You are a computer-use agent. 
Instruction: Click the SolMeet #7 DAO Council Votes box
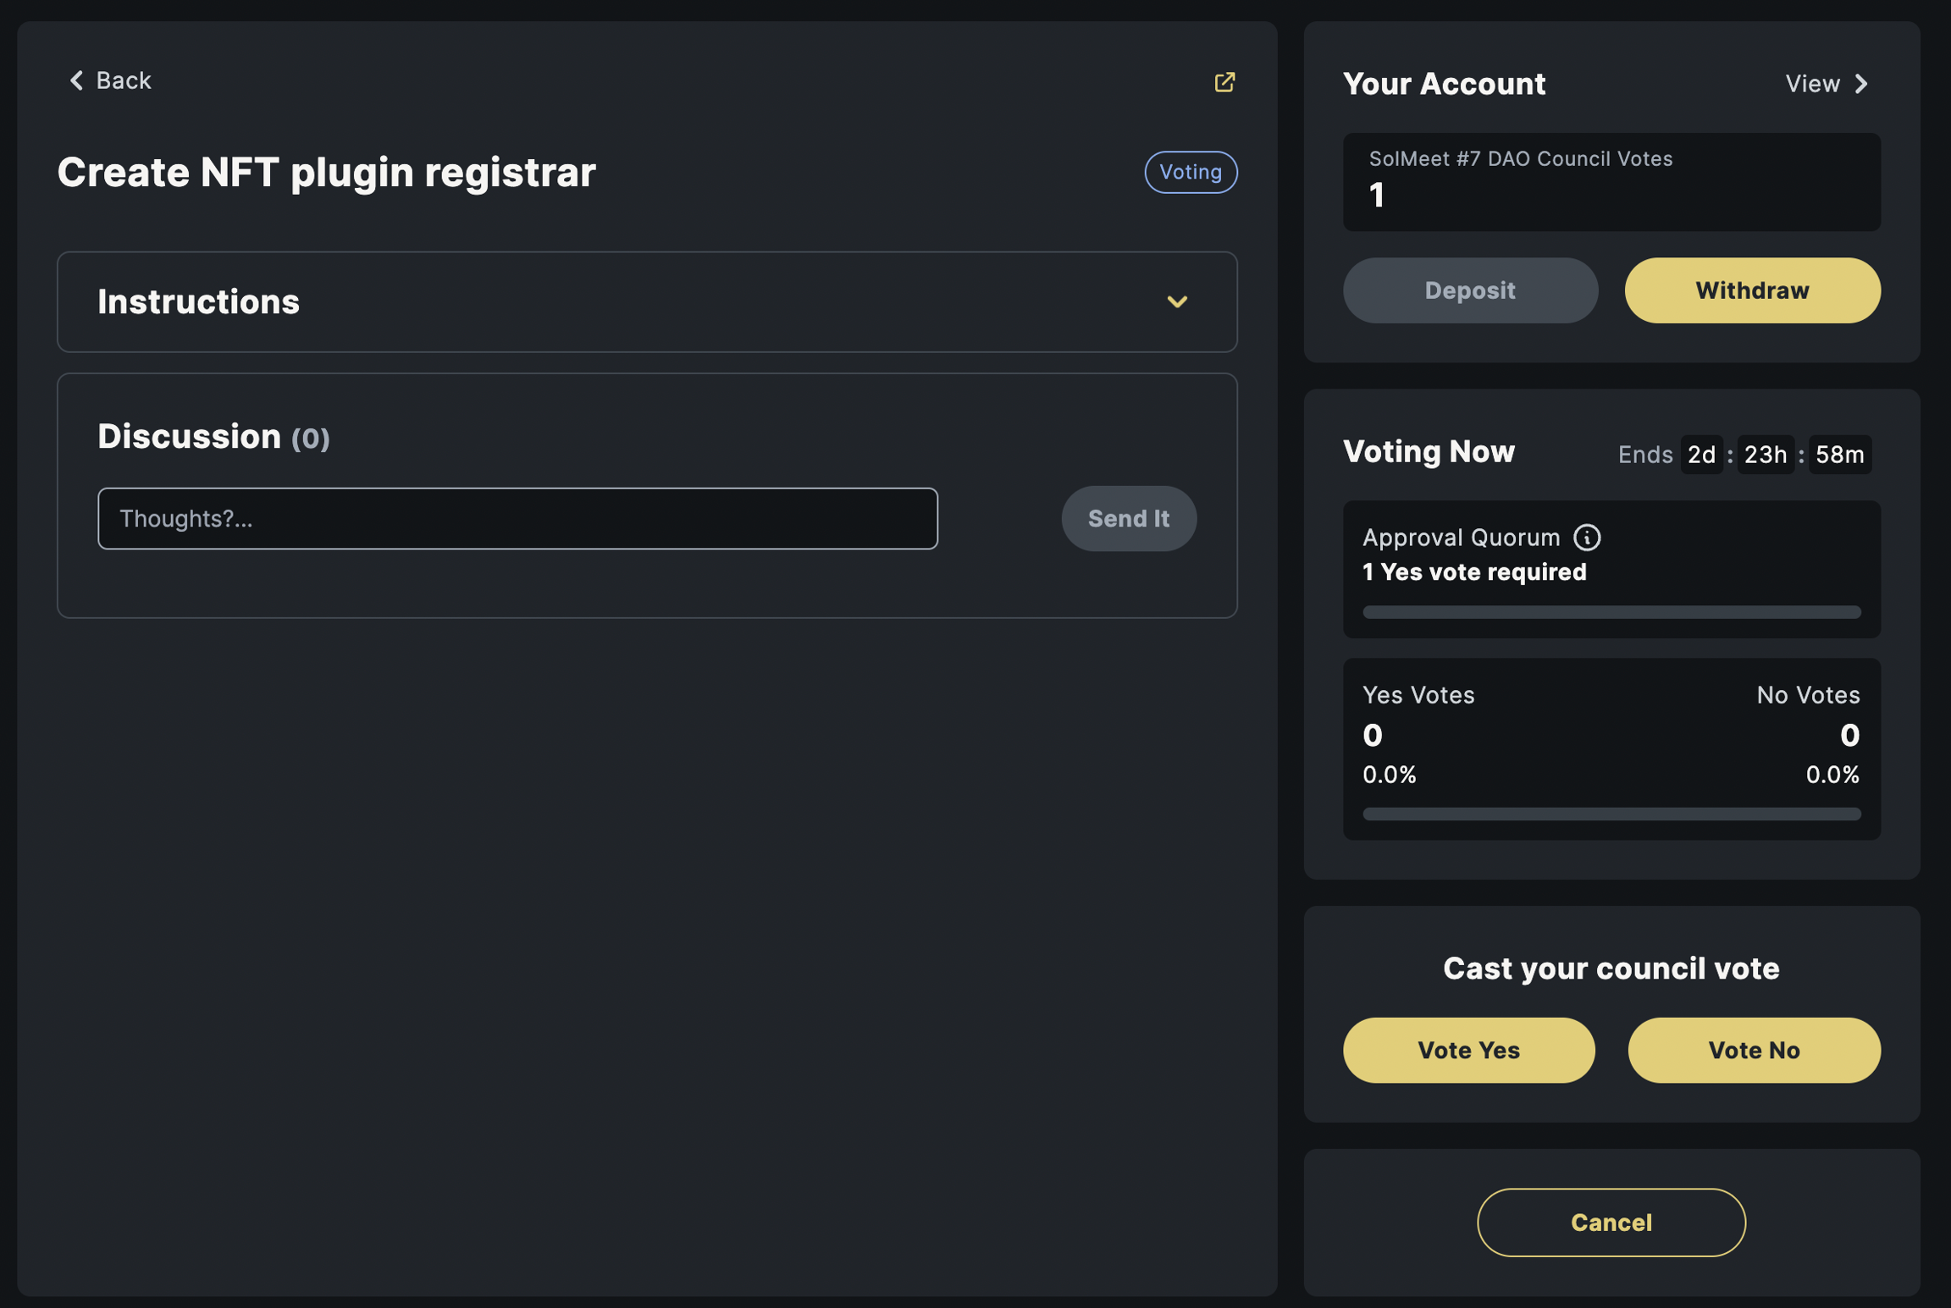pyautogui.click(x=1611, y=181)
